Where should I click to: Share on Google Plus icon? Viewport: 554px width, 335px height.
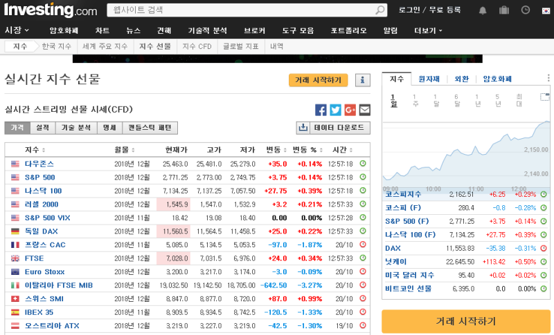pos(350,110)
